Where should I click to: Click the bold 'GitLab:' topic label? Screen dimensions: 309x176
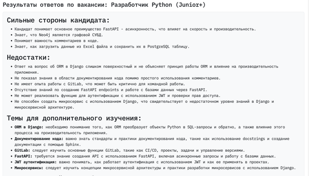tap(22, 150)
